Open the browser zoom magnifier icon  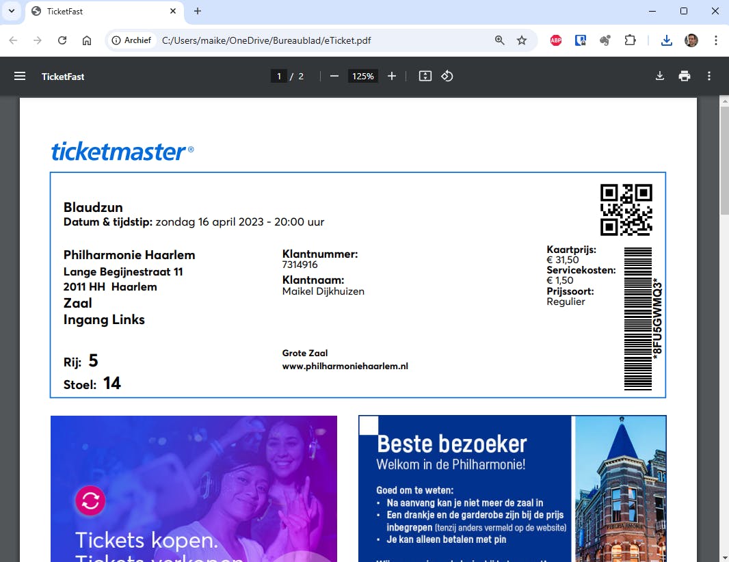(499, 40)
